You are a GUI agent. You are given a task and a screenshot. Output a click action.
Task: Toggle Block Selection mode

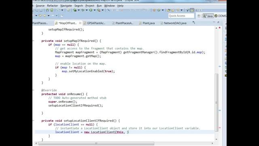click(x=196, y=10)
